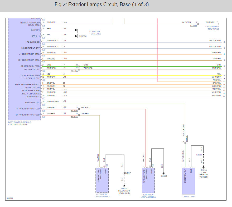
Task: Click the PNK/YEL wire label at right edge
Action: pyautogui.click(x=217, y=80)
